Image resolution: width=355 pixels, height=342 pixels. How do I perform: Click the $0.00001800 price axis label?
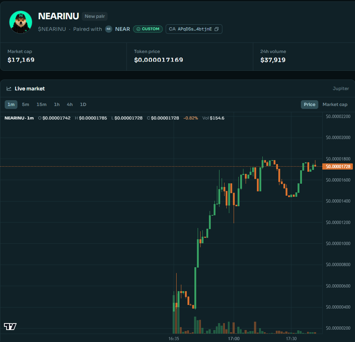[x=338, y=159]
